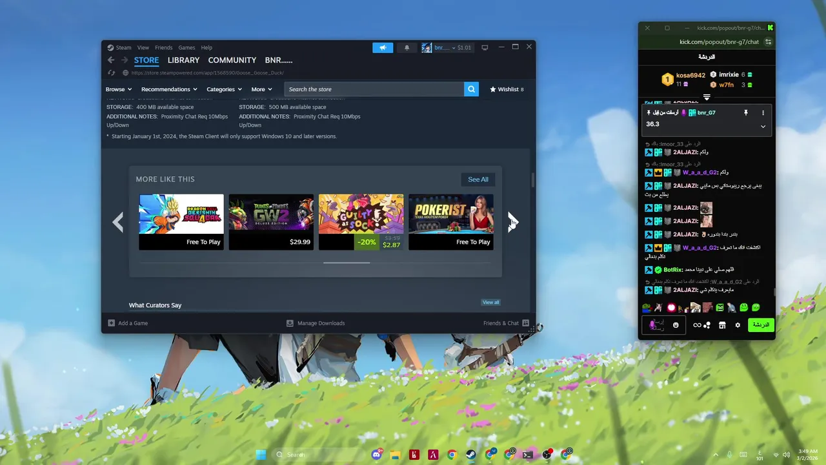Reload the Steam store page
The height and width of the screenshot is (465, 826).
pos(111,72)
